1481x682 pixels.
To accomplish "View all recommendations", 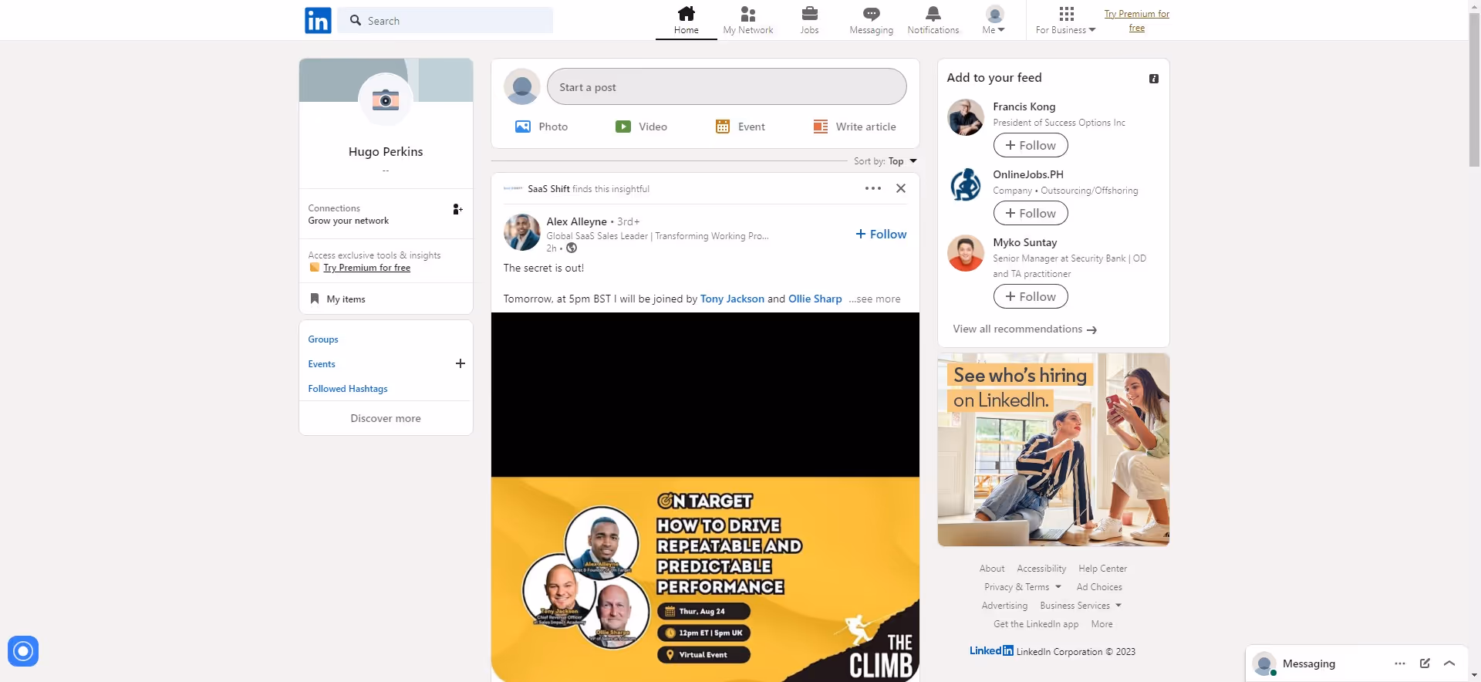I will coord(1025,329).
